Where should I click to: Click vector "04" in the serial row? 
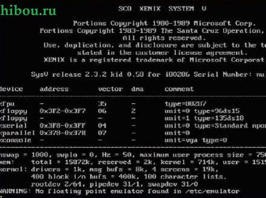[102, 126]
